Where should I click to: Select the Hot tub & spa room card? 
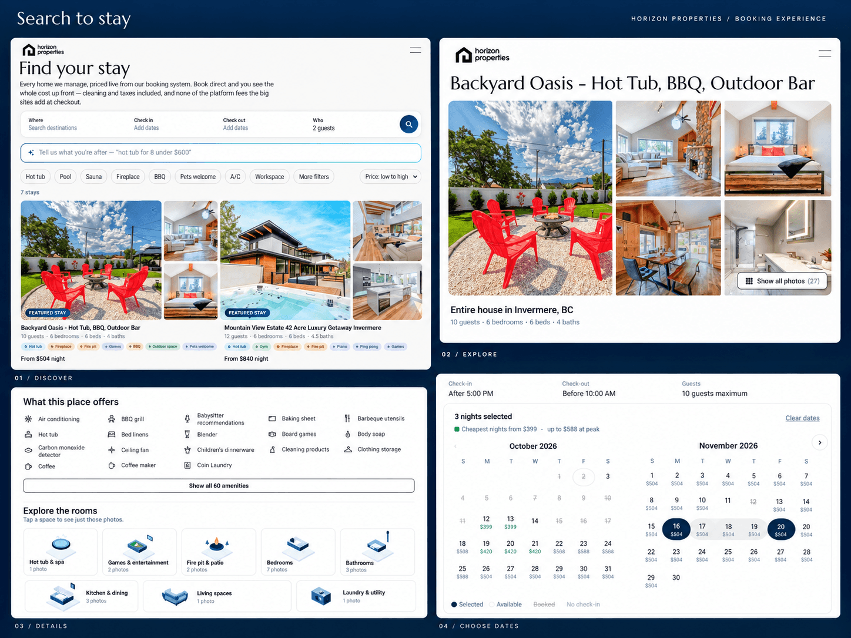click(x=61, y=552)
